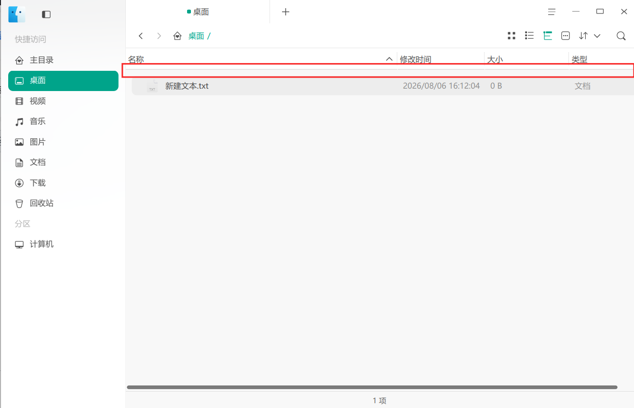Select the file 新建文本.txt
This screenshot has width=634, height=408.
(x=382, y=86)
